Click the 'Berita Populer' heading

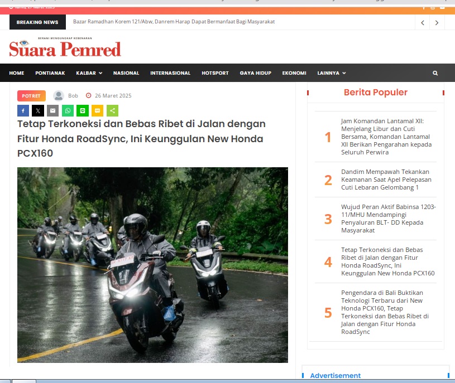[x=376, y=92]
